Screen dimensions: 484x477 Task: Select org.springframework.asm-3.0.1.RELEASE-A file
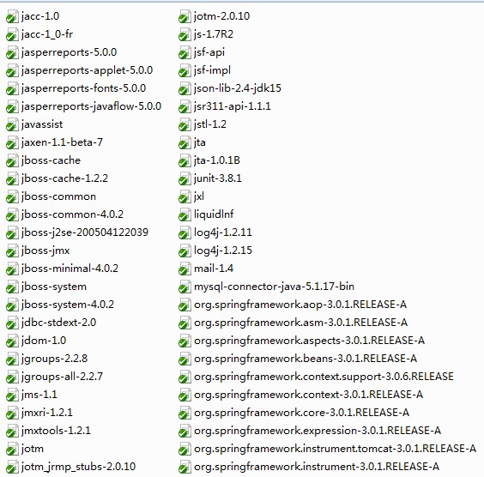(300, 323)
